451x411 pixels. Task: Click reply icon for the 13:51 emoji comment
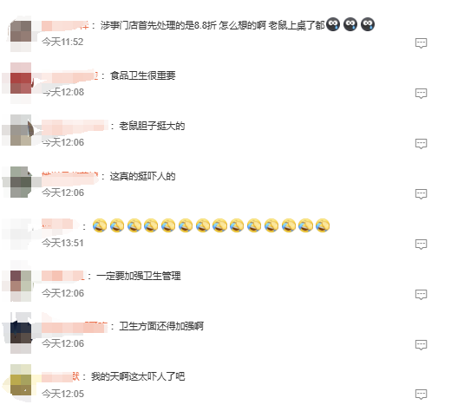click(x=421, y=245)
